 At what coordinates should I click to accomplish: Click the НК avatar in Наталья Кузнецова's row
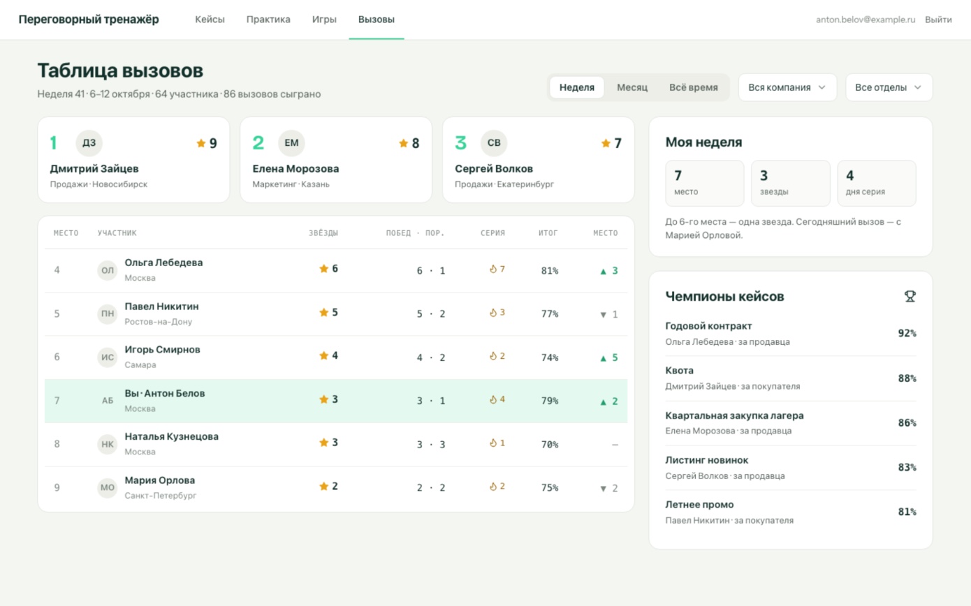pyautogui.click(x=108, y=444)
